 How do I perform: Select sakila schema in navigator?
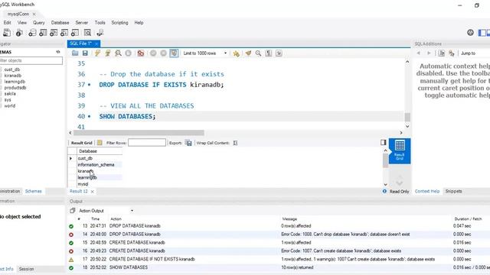tap(10, 93)
